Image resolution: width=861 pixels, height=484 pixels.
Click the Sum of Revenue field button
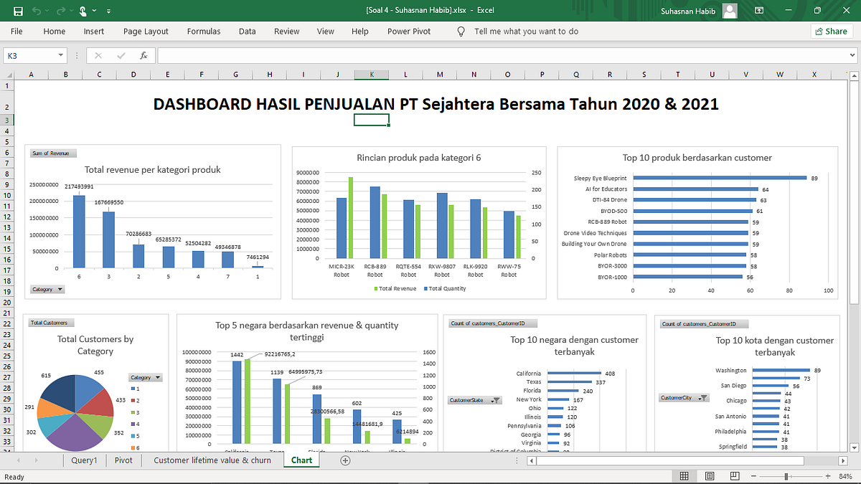click(52, 153)
